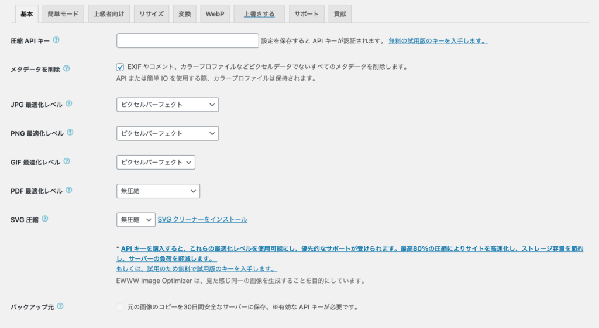Click the 無料の試用版のキーを入手します link

coord(438,41)
